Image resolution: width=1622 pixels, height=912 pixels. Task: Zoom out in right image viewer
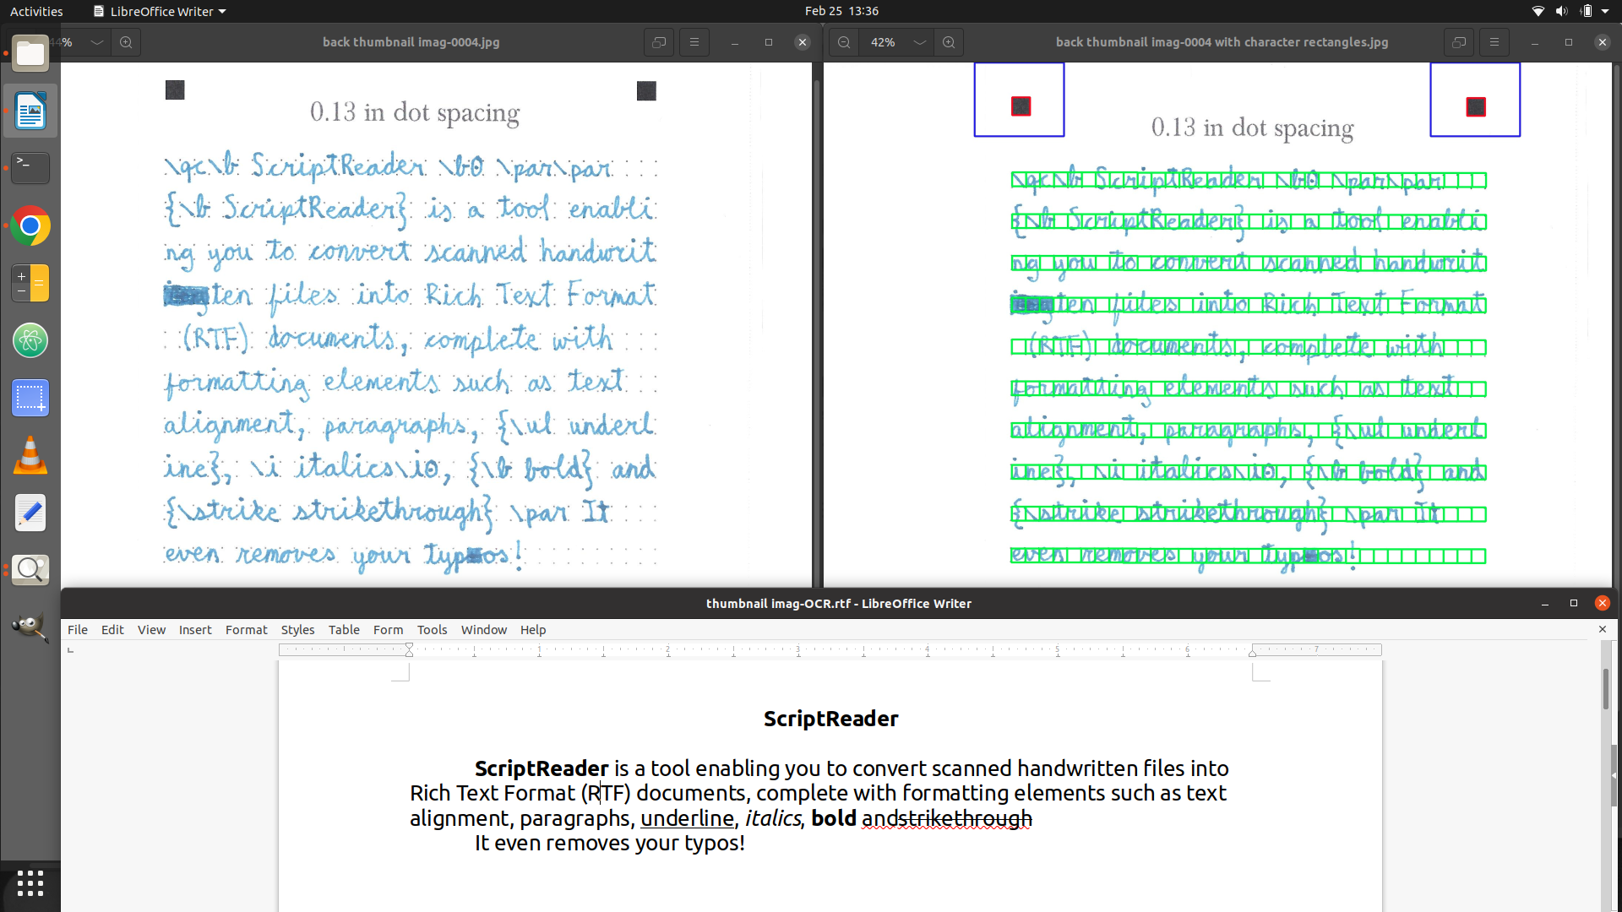pyautogui.click(x=844, y=42)
